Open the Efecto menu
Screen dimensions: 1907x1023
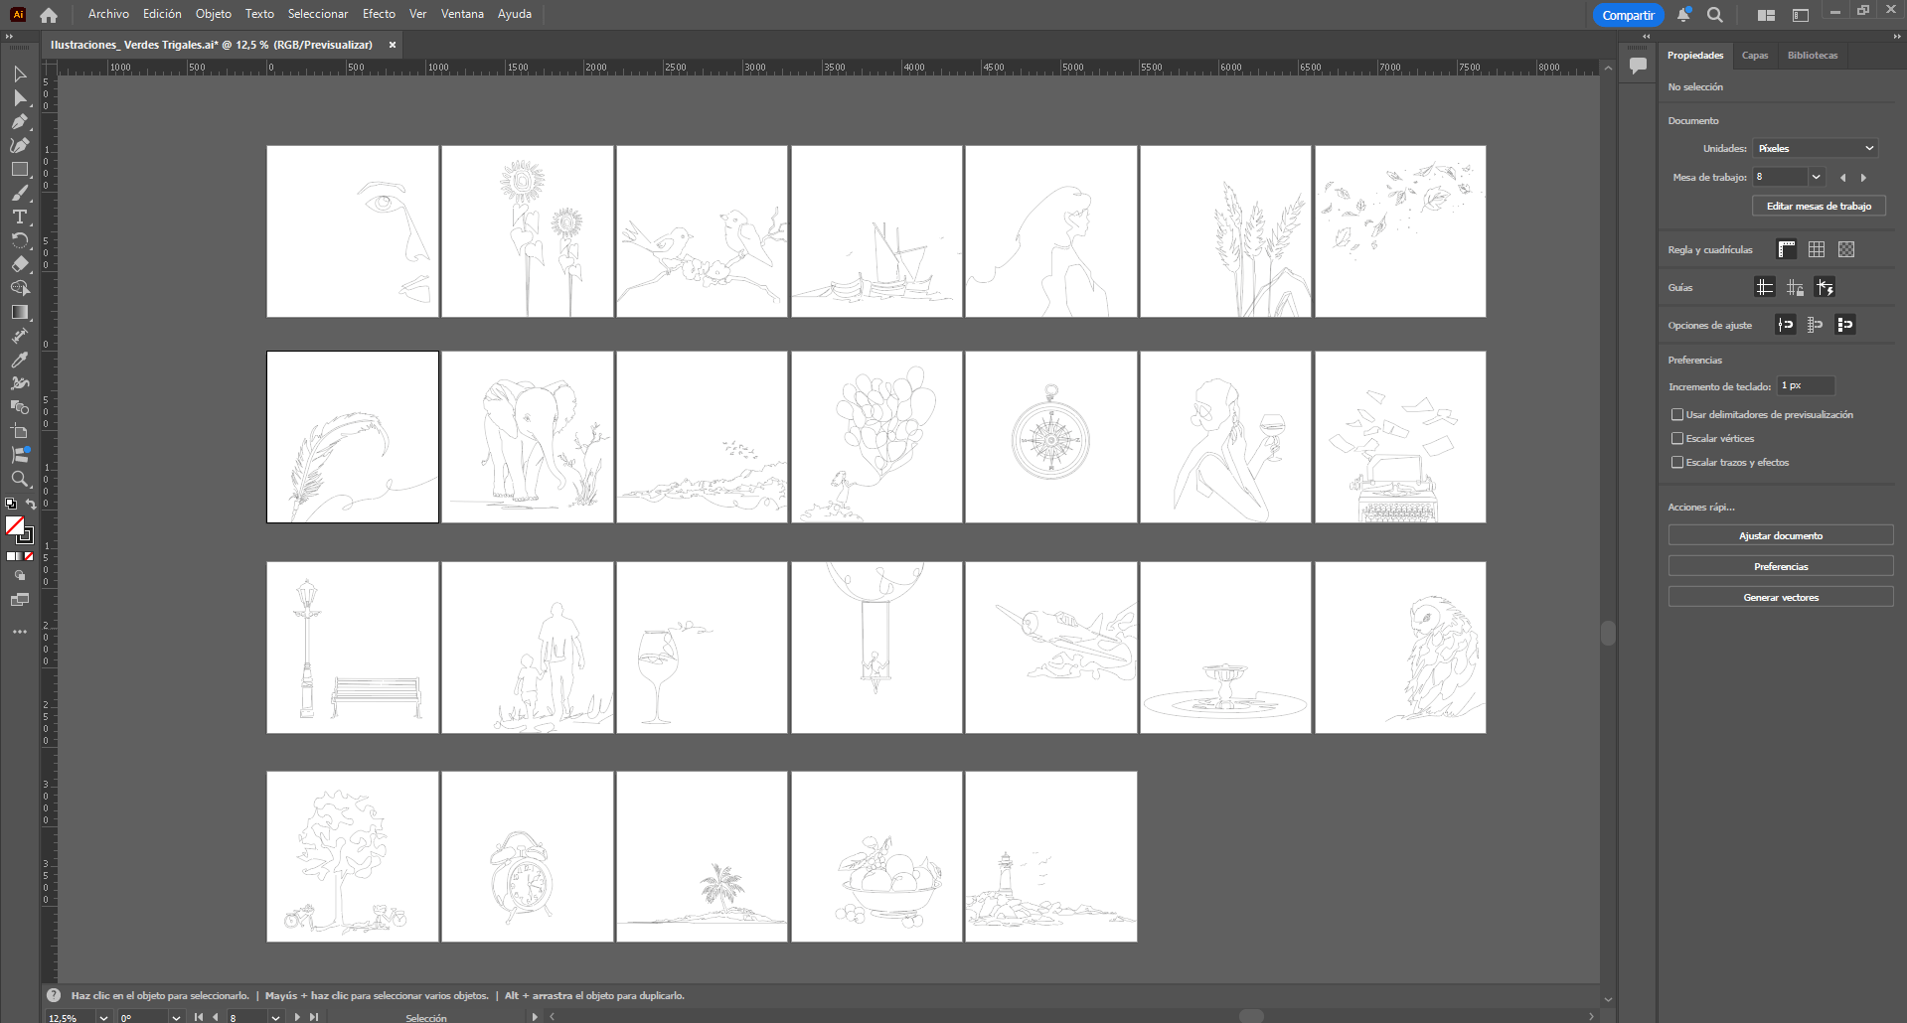click(379, 14)
